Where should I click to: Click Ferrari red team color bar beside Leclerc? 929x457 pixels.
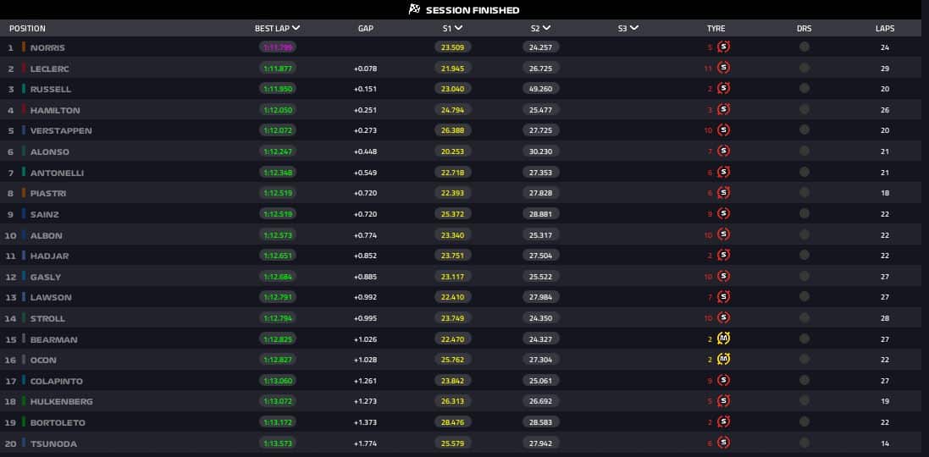pos(24,68)
